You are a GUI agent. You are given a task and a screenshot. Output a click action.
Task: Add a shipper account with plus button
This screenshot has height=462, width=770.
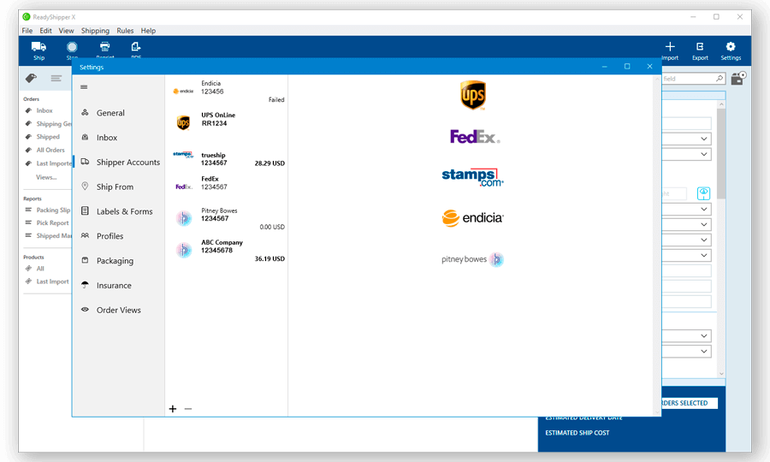[x=173, y=409]
